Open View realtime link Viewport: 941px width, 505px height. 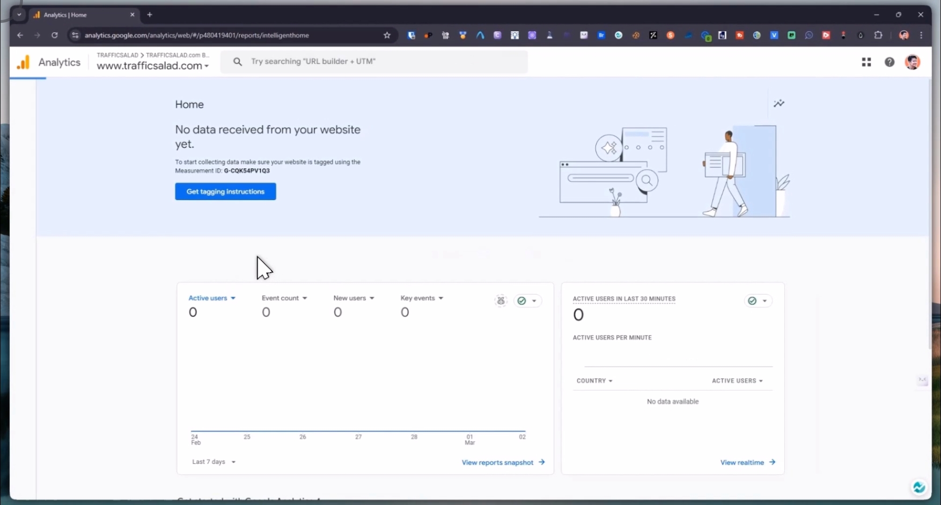coord(748,462)
